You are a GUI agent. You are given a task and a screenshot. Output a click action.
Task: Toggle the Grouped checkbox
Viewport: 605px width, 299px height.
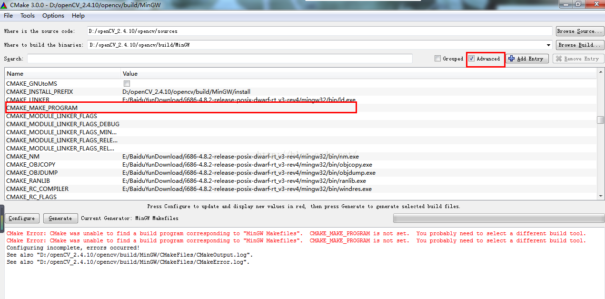(x=437, y=59)
